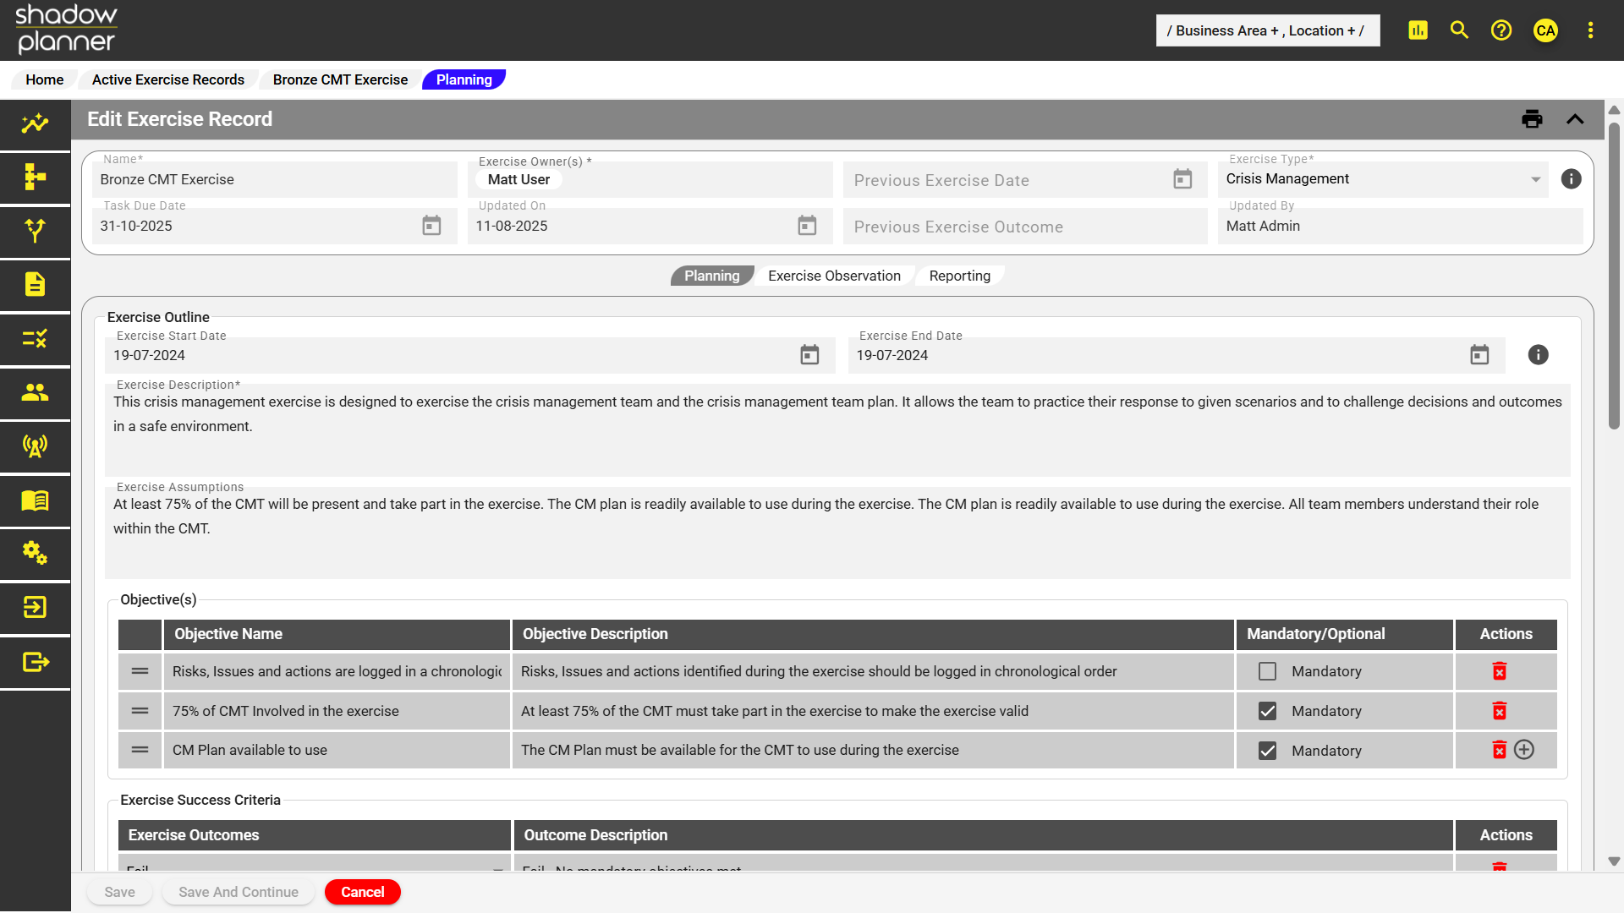Open the Reporting tab
The image size is (1624, 913).
959,276
